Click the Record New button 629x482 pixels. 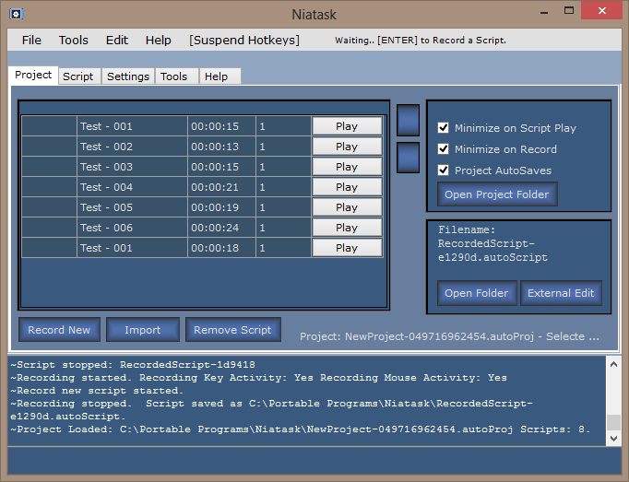(59, 330)
